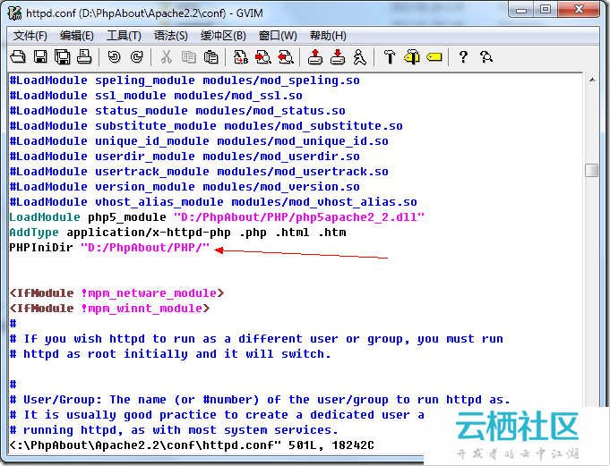This screenshot has width=610, height=466.
Task: Build tags in current directory icon
Action: 412,57
